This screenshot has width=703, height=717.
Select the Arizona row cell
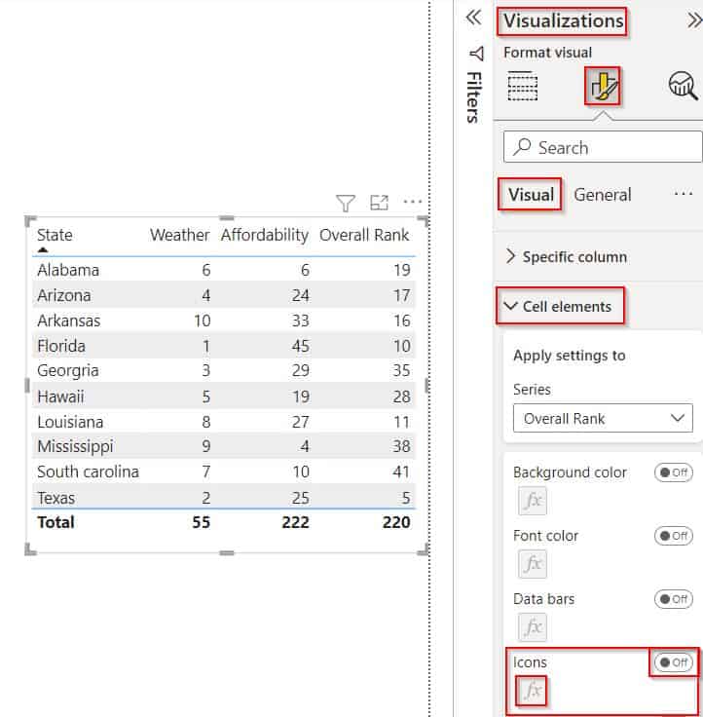64,295
